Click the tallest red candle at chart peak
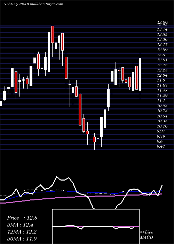 click(53, 34)
